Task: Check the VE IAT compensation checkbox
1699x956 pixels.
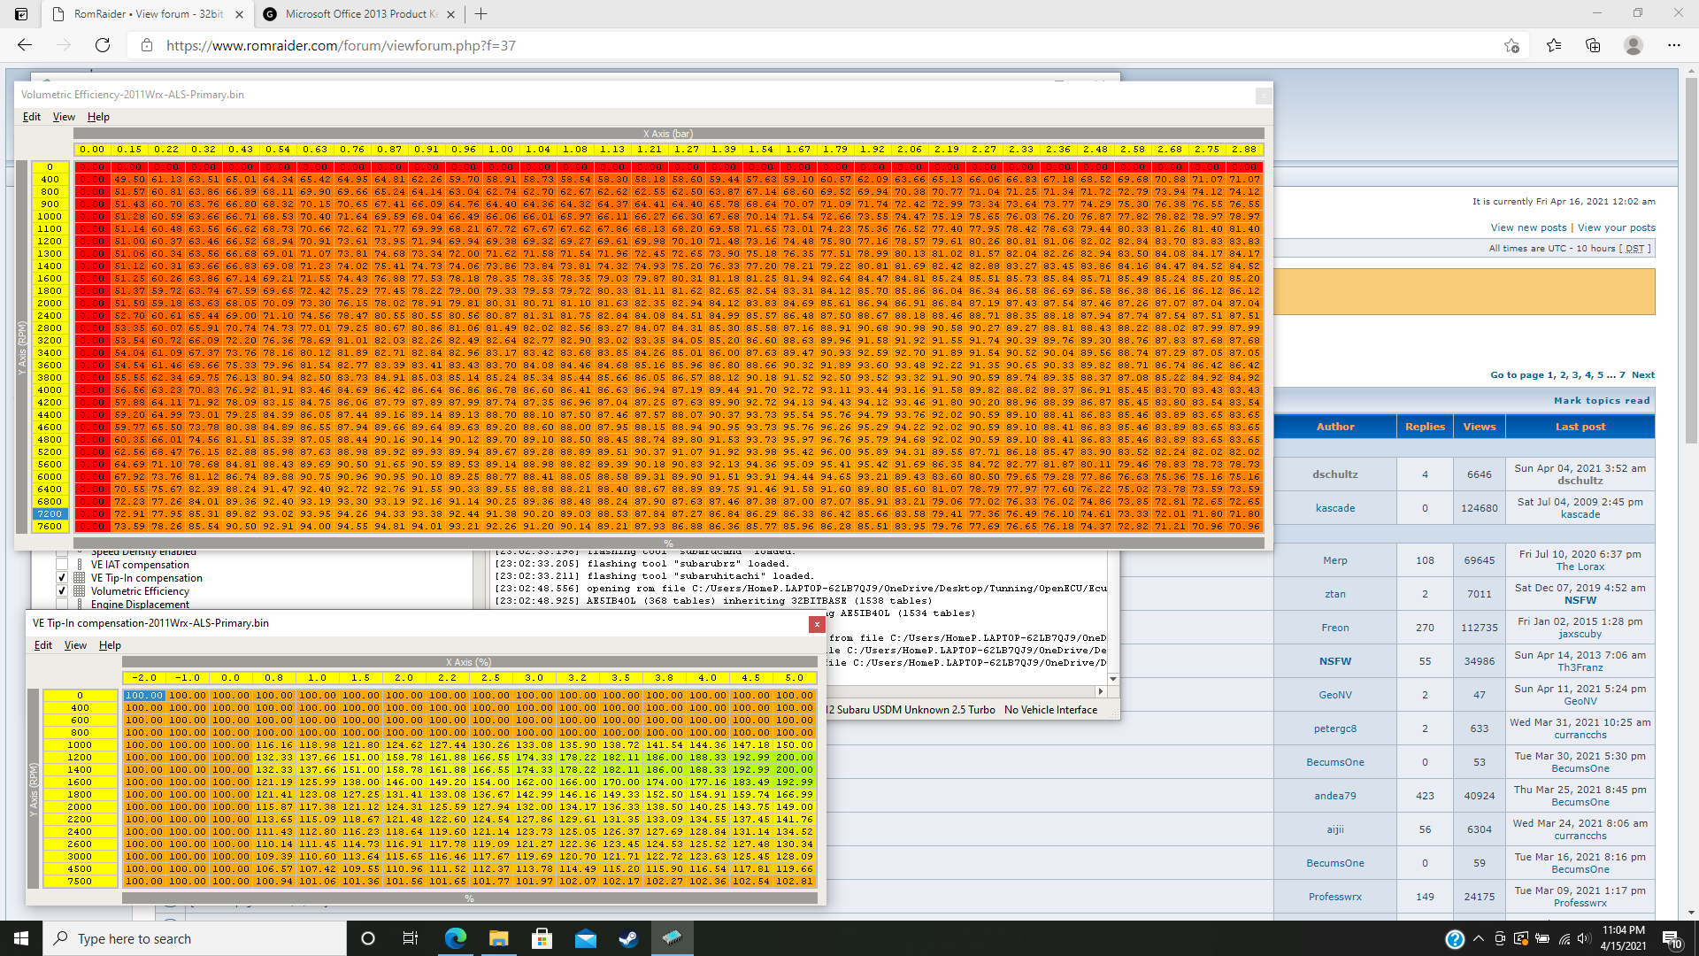Action: click(62, 565)
